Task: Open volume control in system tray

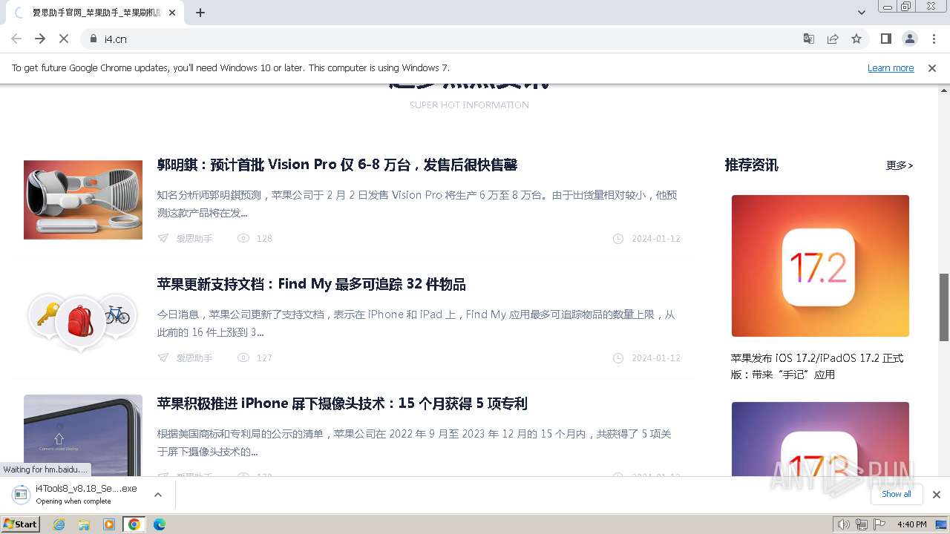Action: pos(843,524)
